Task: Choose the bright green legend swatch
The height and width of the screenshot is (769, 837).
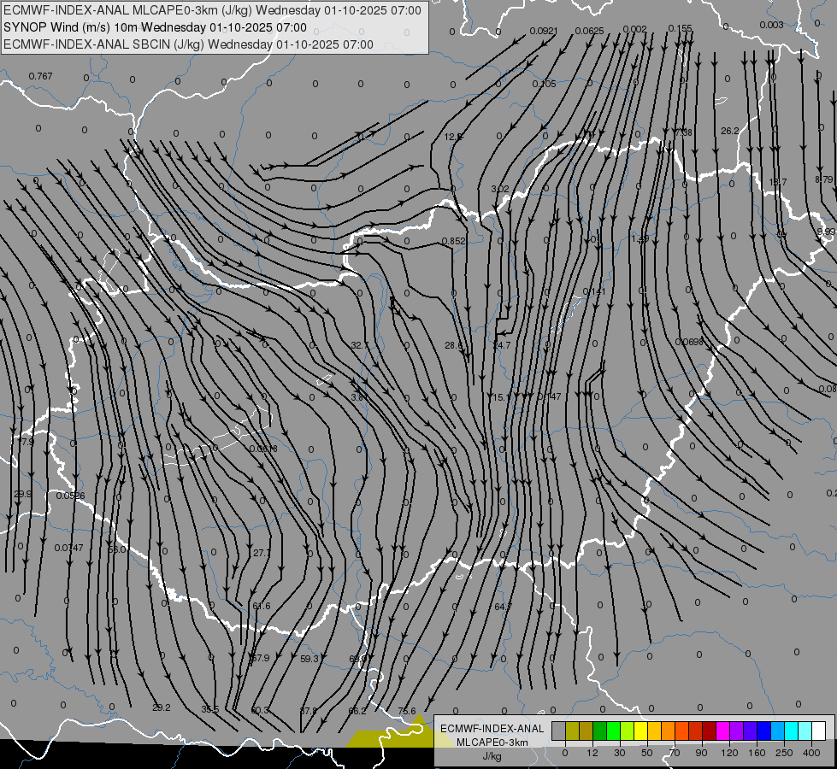Action: 613,731
